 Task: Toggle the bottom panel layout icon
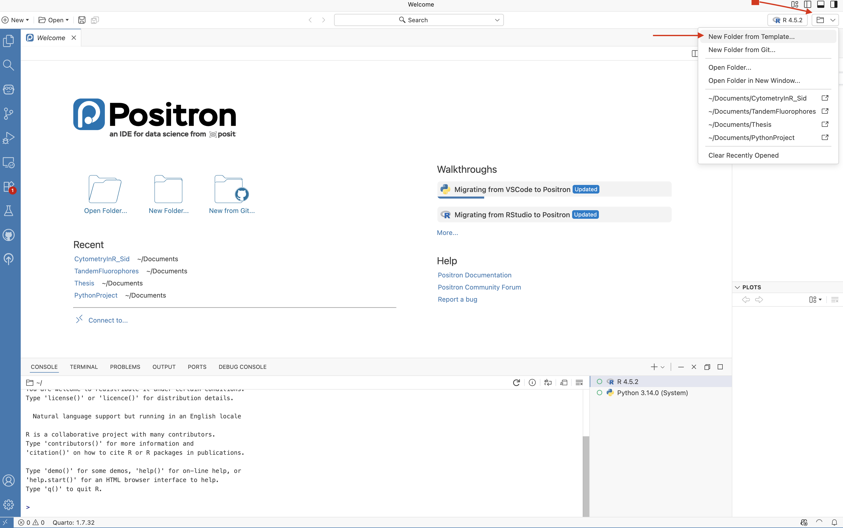point(821,5)
